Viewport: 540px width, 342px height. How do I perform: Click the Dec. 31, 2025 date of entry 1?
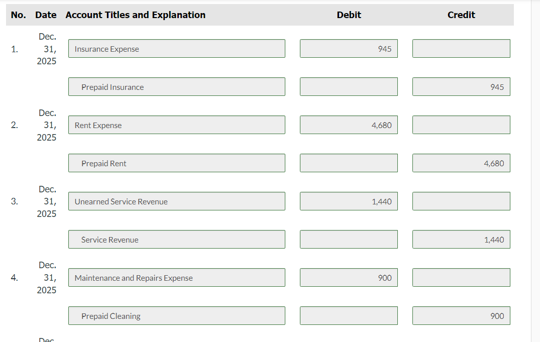point(47,49)
